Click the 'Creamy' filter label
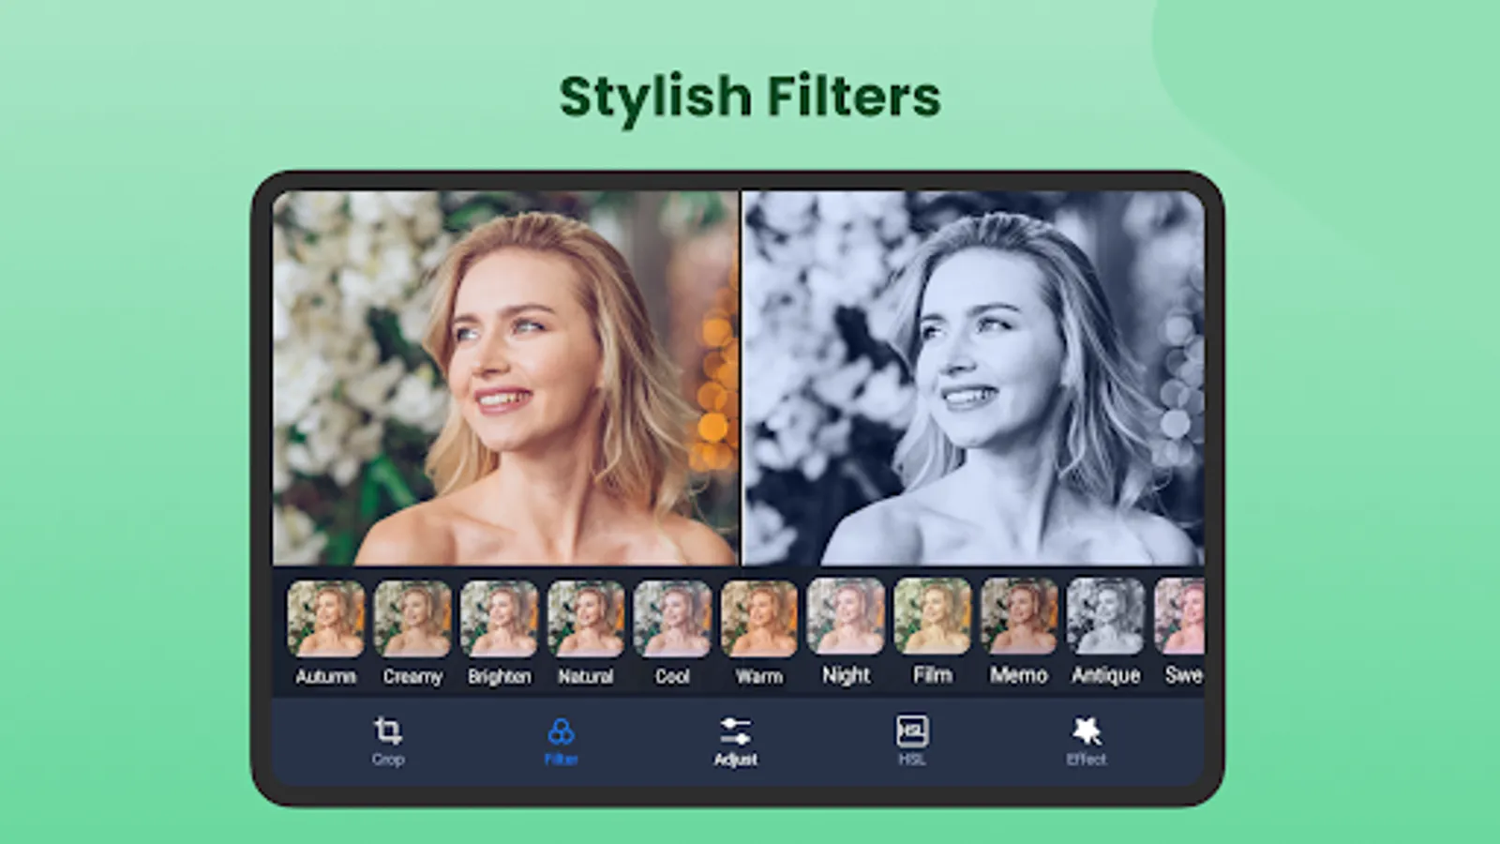 point(412,676)
